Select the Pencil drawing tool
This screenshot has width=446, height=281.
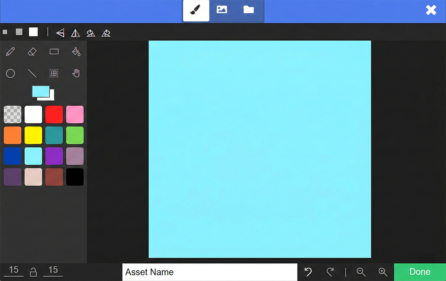tap(10, 52)
